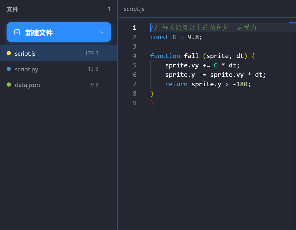Click the 9 B size of data.json
This screenshot has height=230, width=296.
95,85
